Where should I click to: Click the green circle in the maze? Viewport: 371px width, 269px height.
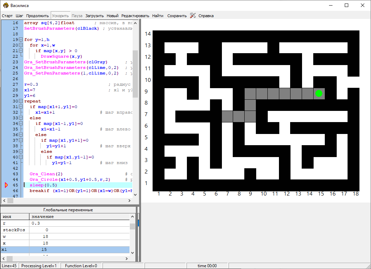[x=318, y=93]
